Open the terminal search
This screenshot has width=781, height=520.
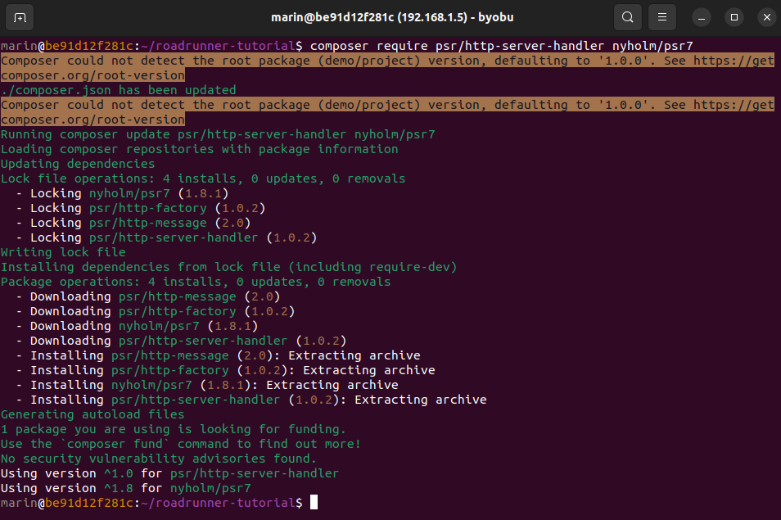pyautogui.click(x=628, y=17)
